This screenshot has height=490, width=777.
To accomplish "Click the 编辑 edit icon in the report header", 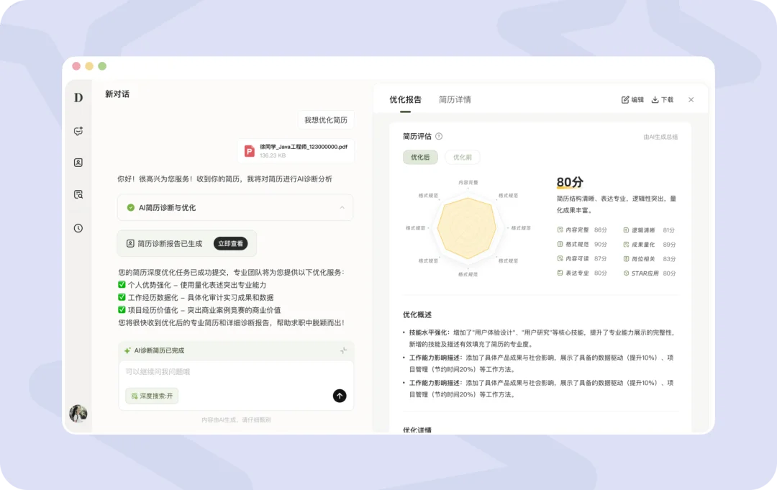I will (632, 100).
